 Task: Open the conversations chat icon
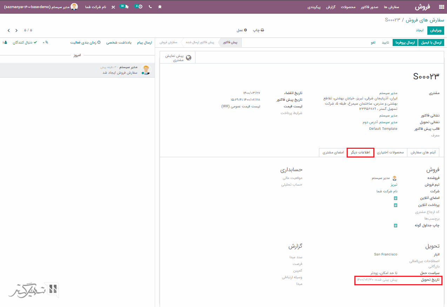coord(124,6)
